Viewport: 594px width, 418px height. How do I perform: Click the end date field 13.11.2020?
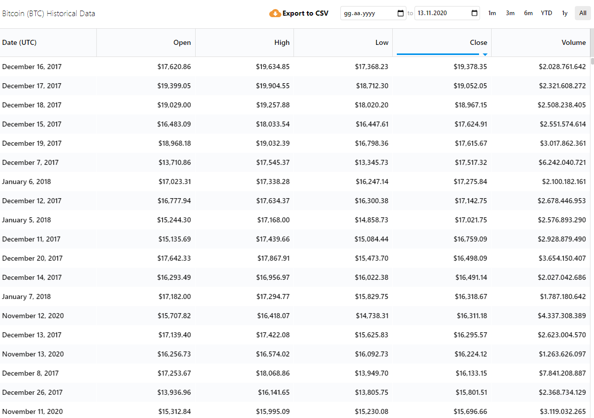coord(441,13)
